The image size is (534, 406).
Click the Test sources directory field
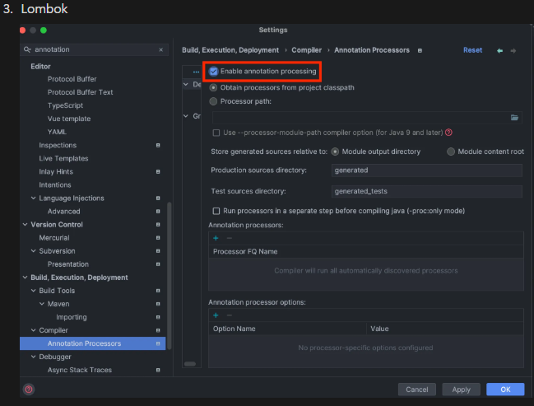[x=427, y=191]
